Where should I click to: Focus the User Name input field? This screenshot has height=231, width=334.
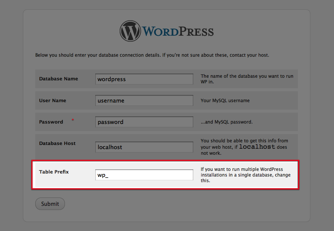coord(144,100)
